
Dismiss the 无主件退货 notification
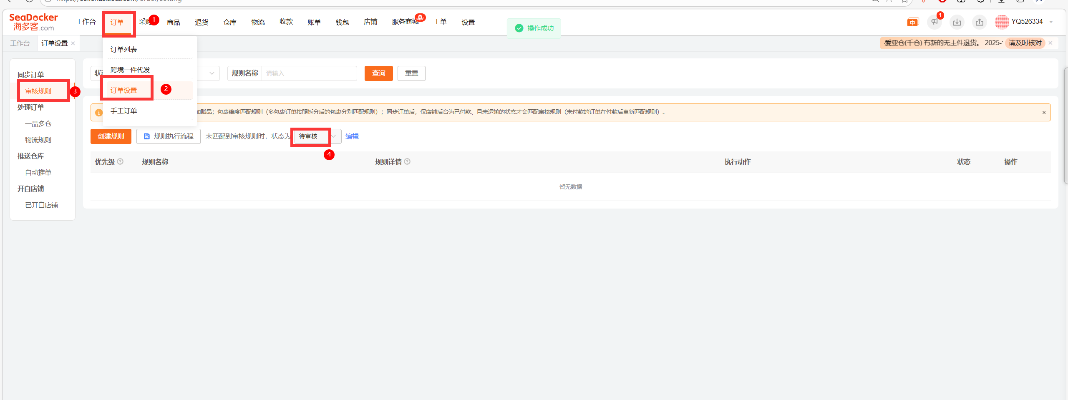click(x=1050, y=43)
